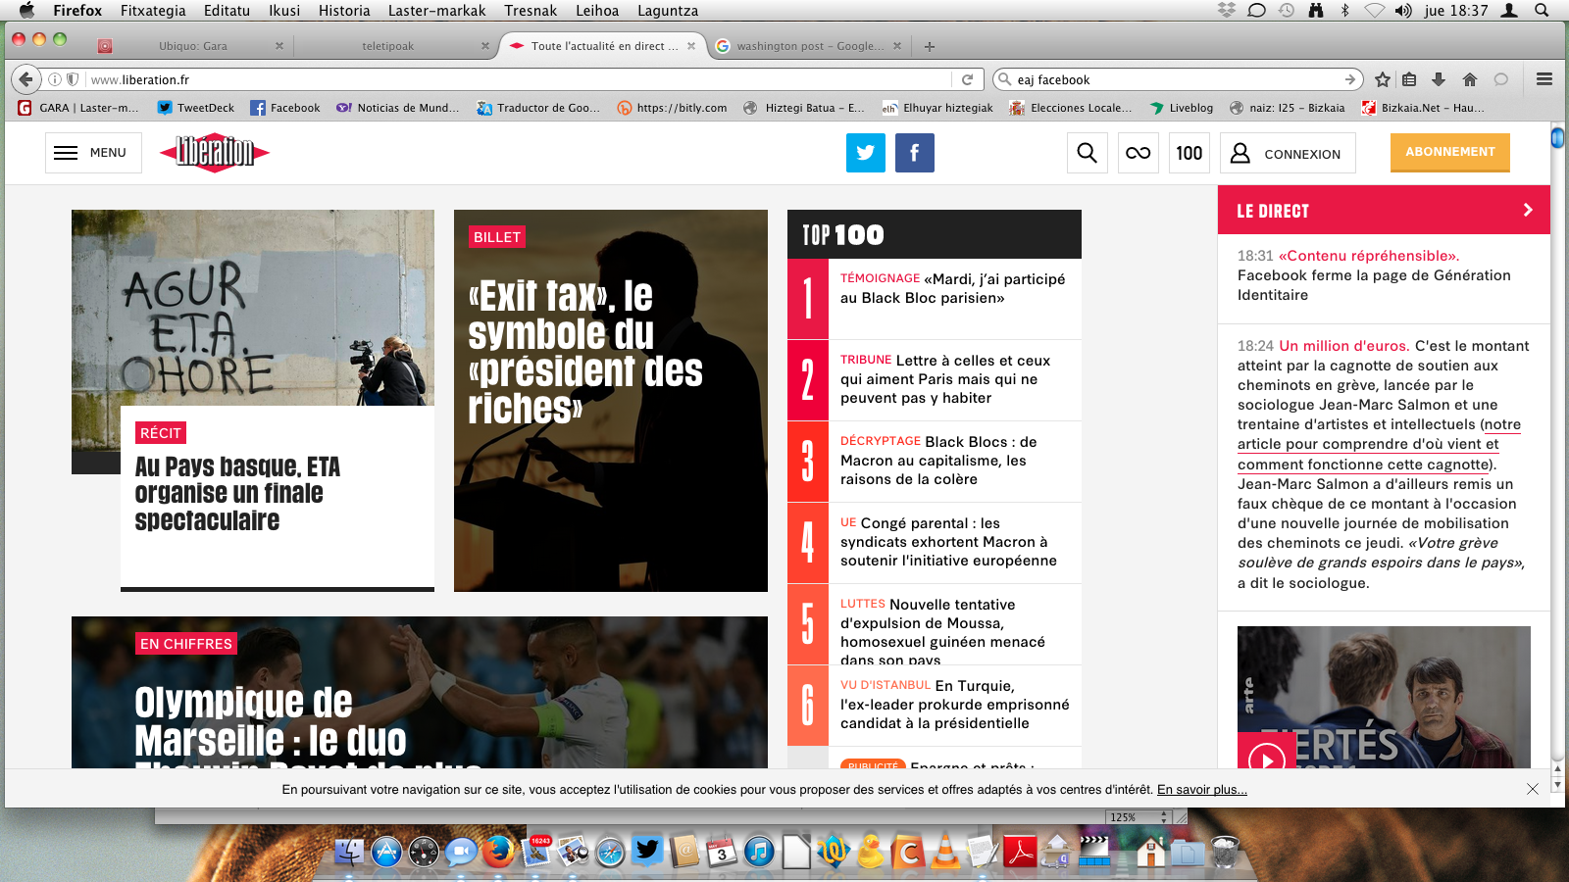Screen dimensions: 1569x882
Task: Open Libération's Facebook page icon
Action: click(x=914, y=153)
